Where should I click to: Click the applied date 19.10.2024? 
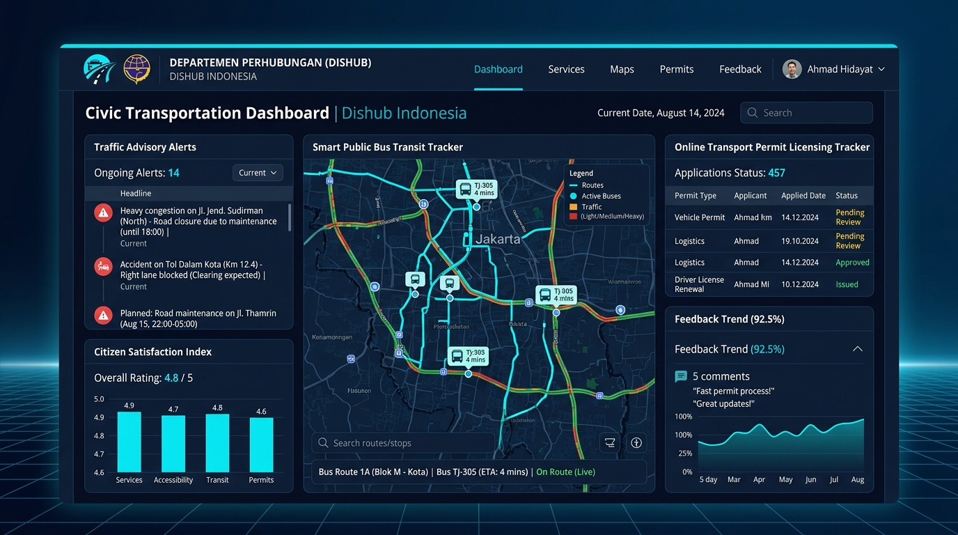[800, 241]
